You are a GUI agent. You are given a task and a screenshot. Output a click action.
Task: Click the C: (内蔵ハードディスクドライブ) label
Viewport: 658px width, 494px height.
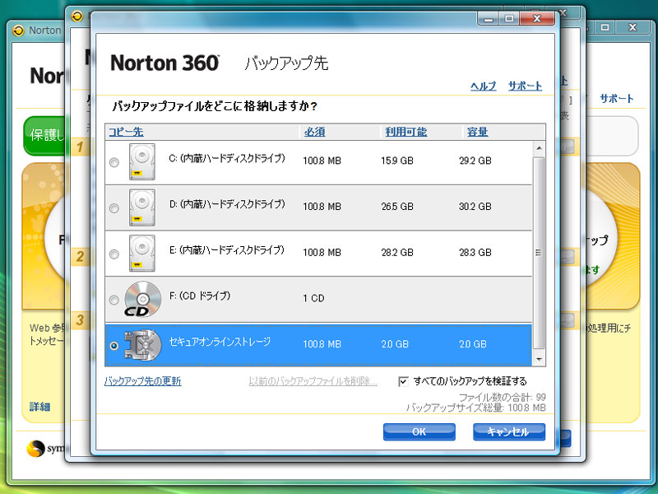point(227,159)
